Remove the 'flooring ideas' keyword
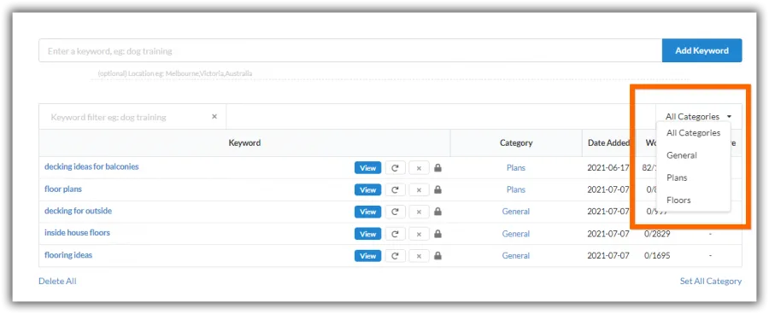The image size is (769, 314). [x=419, y=256]
